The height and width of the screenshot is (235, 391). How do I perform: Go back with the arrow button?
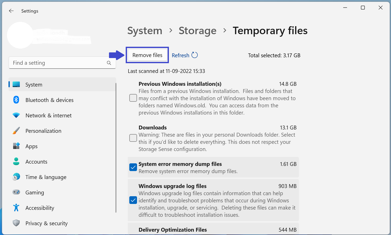click(11, 11)
